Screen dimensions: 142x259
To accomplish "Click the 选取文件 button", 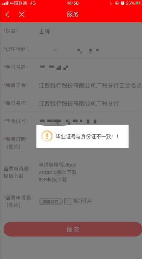I will coord(51,202).
